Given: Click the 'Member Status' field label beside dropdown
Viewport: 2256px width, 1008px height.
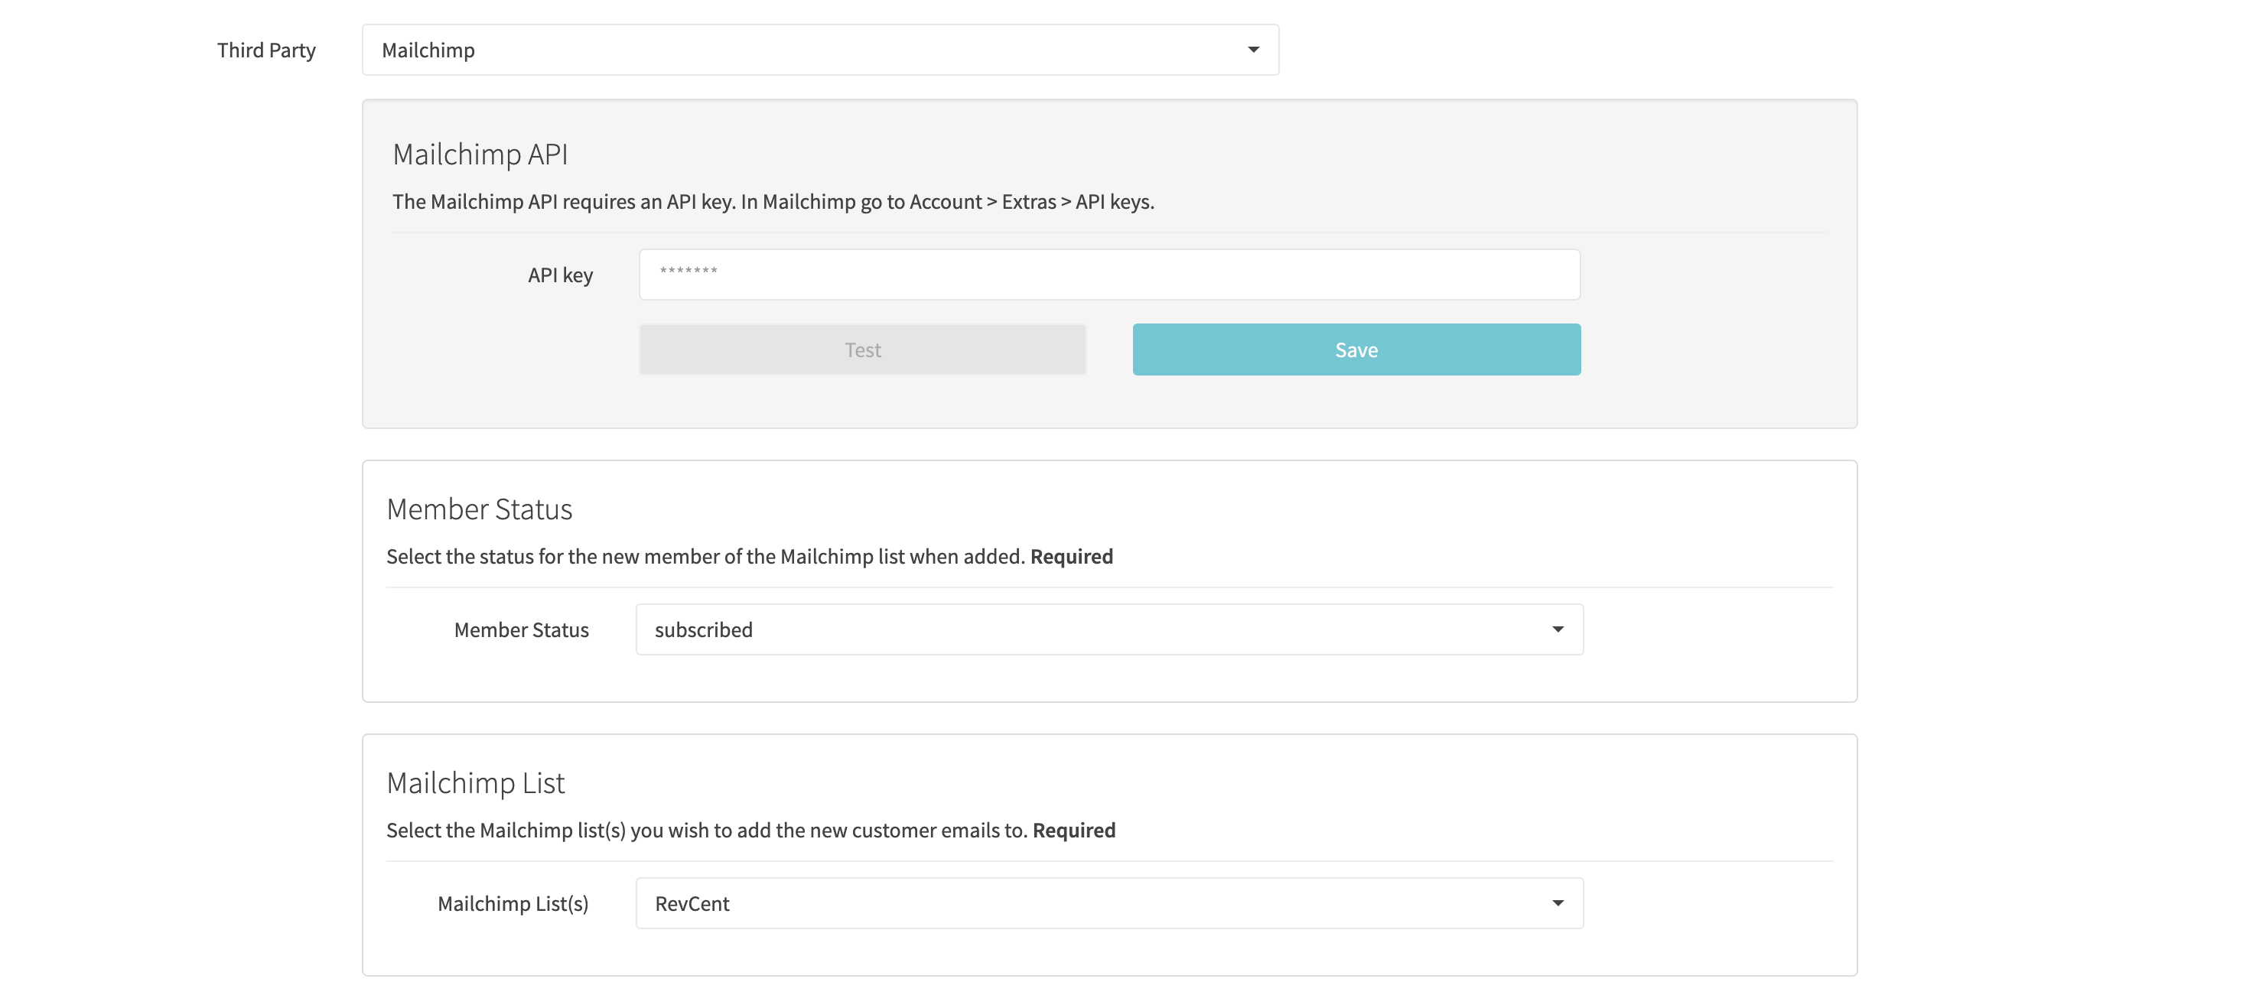Looking at the screenshot, I should tap(521, 629).
